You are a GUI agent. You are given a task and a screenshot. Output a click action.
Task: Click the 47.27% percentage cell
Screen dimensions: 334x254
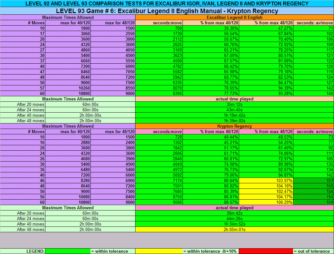266,28
